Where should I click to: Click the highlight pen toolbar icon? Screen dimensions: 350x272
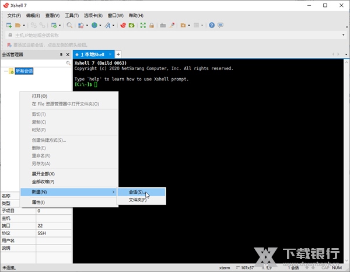click(171, 25)
